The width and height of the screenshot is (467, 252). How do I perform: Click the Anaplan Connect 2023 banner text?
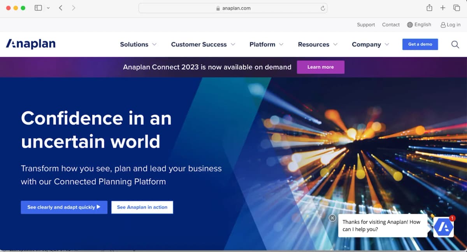coord(207,67)
